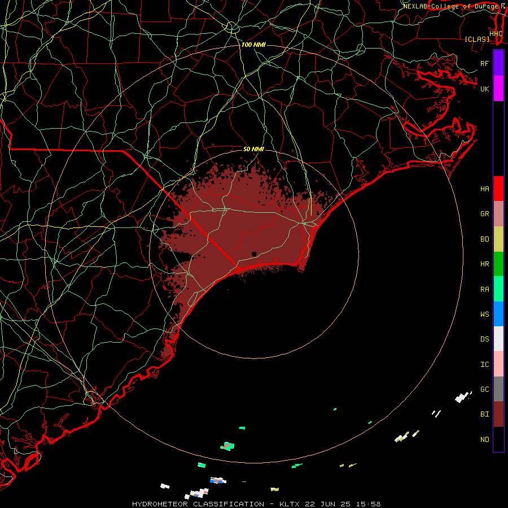Pick the mint green RA legend swatch
508x508 pixels.
pos(498,289)
